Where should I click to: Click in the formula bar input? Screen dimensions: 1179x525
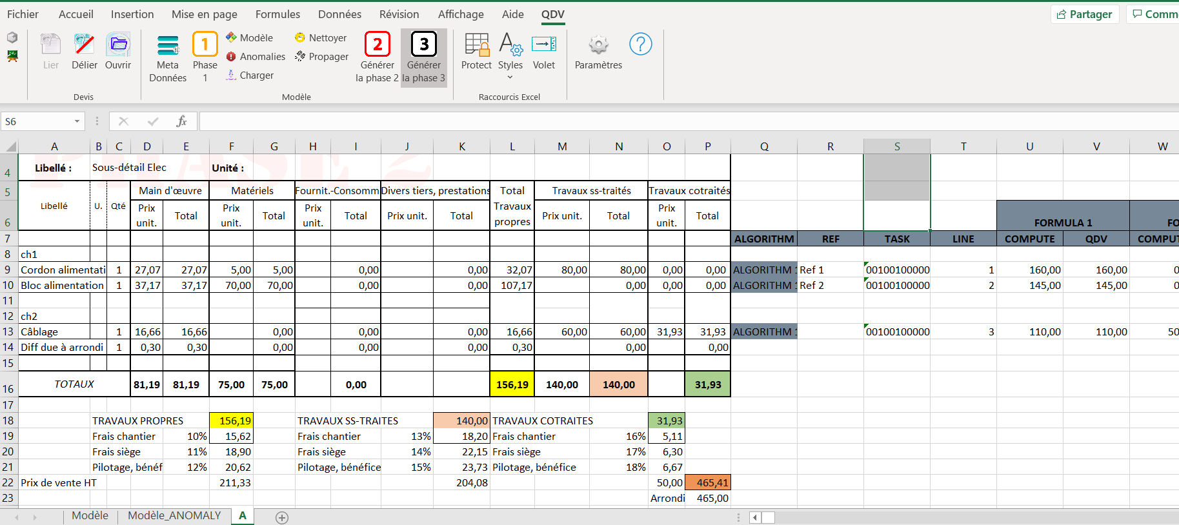[x=645, y=121]
